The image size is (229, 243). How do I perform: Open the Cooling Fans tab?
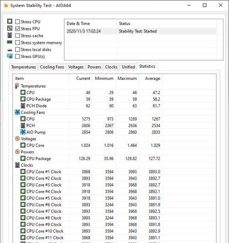[52, 67]
